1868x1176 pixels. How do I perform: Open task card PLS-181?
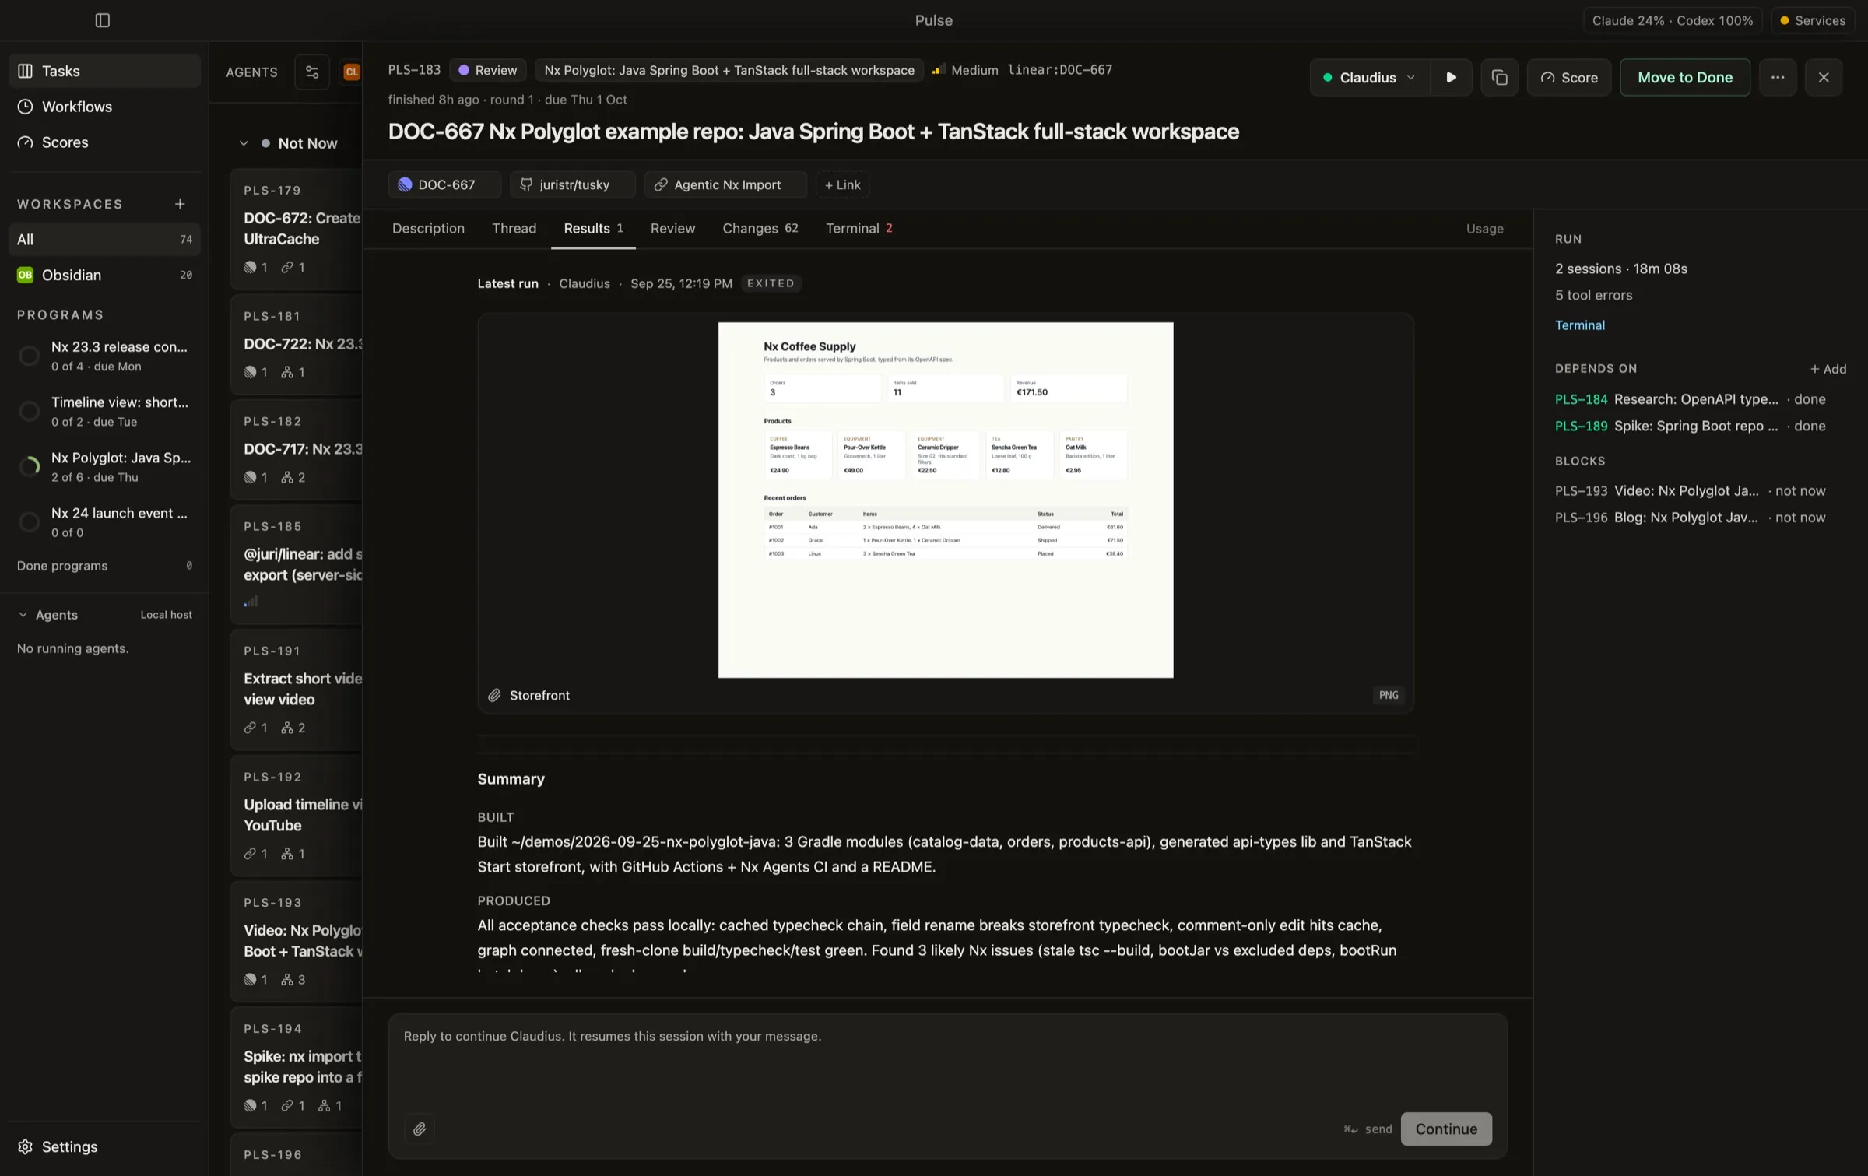point(297,344)
